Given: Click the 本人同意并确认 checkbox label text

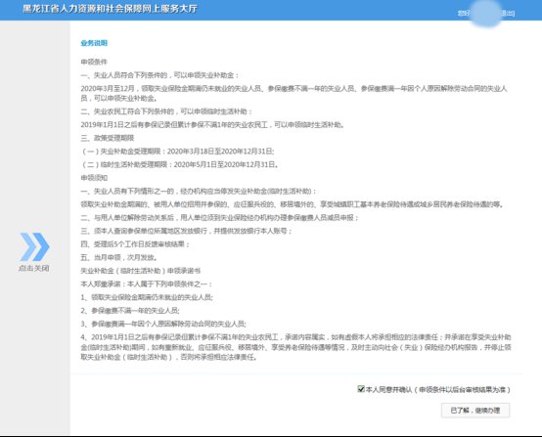Looking at the screenshot, I should 438,390.
